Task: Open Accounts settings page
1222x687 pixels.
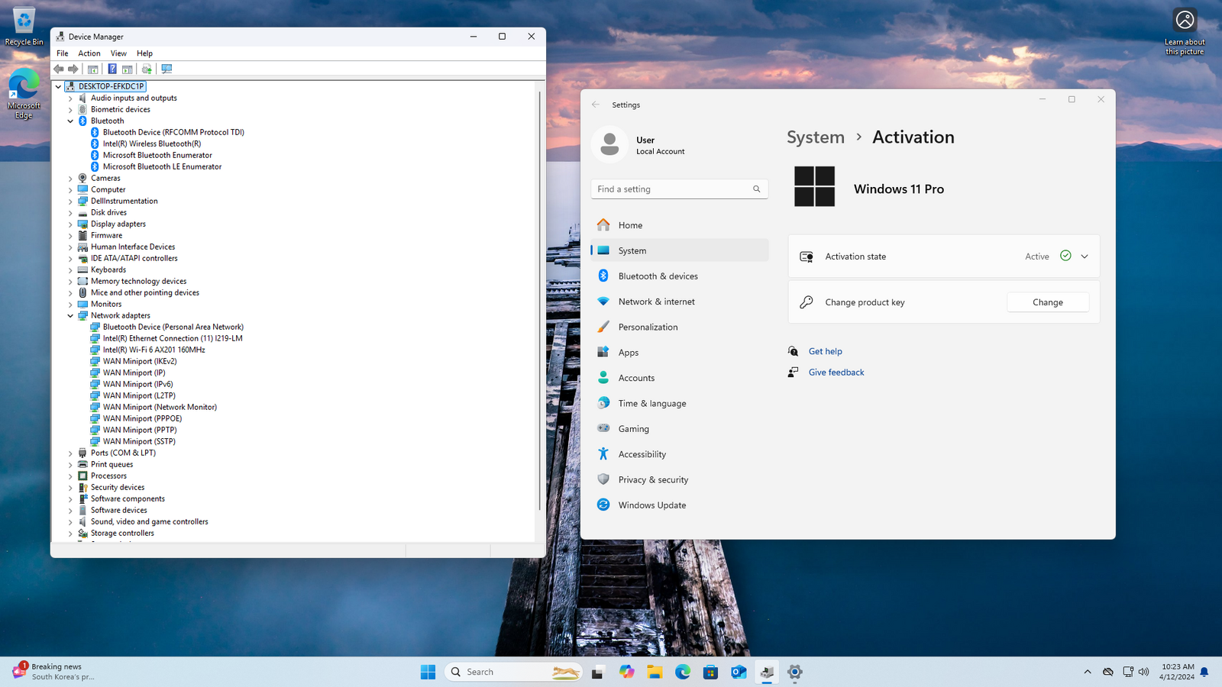Action: pos(679,378)
